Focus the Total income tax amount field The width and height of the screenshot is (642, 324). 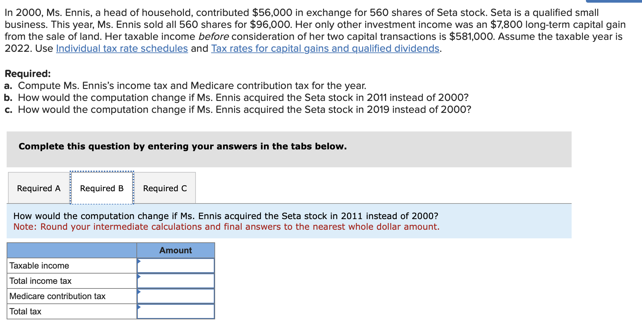[176, 281]
